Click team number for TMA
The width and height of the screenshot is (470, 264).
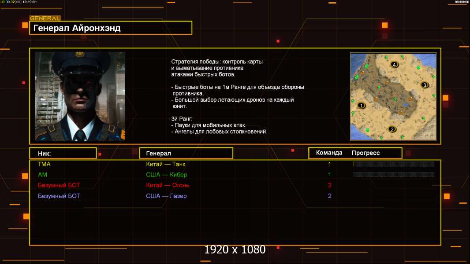coord(329,164)
